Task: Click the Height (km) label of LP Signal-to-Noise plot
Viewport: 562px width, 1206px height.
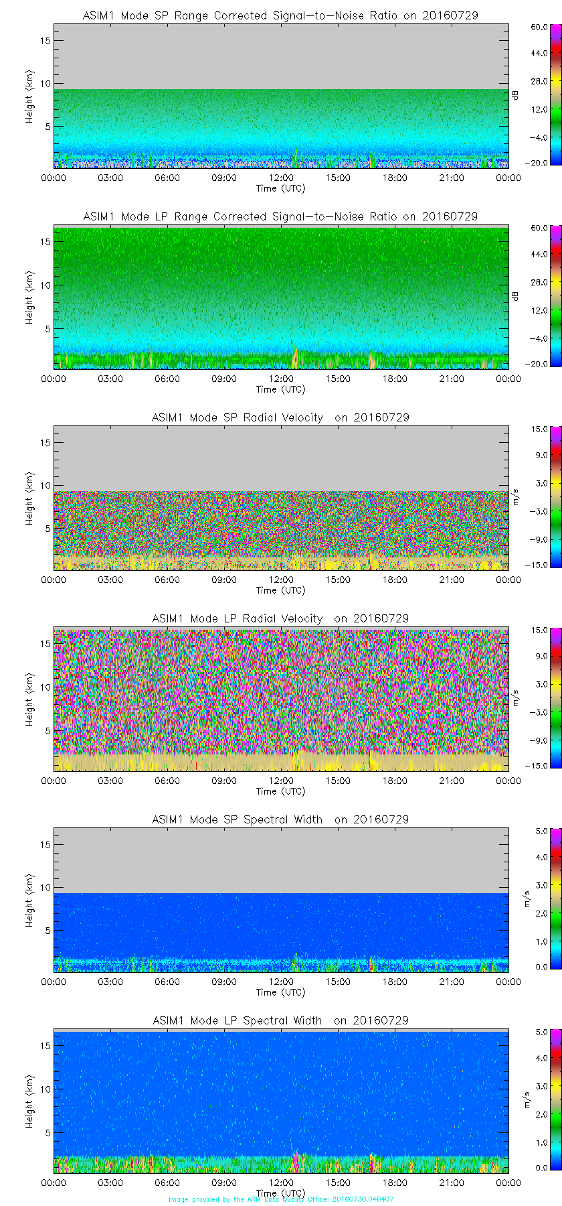Action: click(x=29, y=297)
